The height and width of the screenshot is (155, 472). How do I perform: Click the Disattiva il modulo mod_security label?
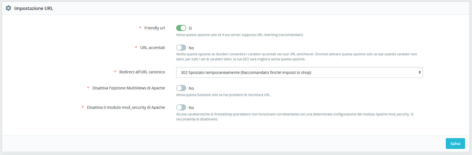point(126,107)
